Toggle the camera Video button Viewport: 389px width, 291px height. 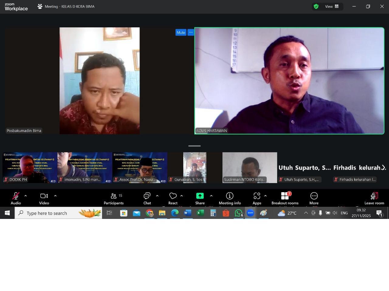click(44, 198)
